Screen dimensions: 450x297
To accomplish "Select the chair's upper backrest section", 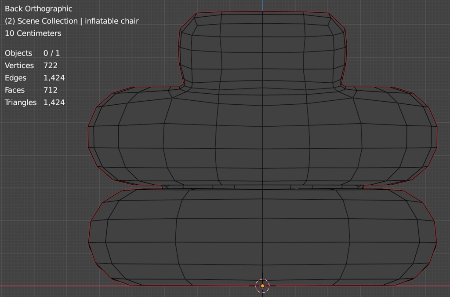I will (262, 48).
